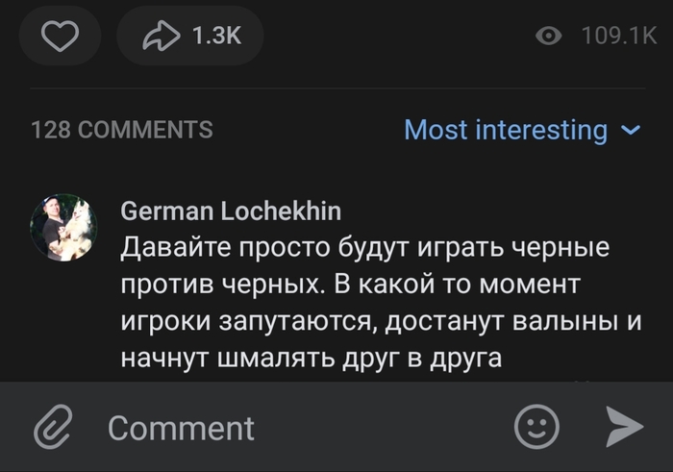Screen dimensions: 673x472
Task: Like the post with the heart icon
Action: point(61,37)
